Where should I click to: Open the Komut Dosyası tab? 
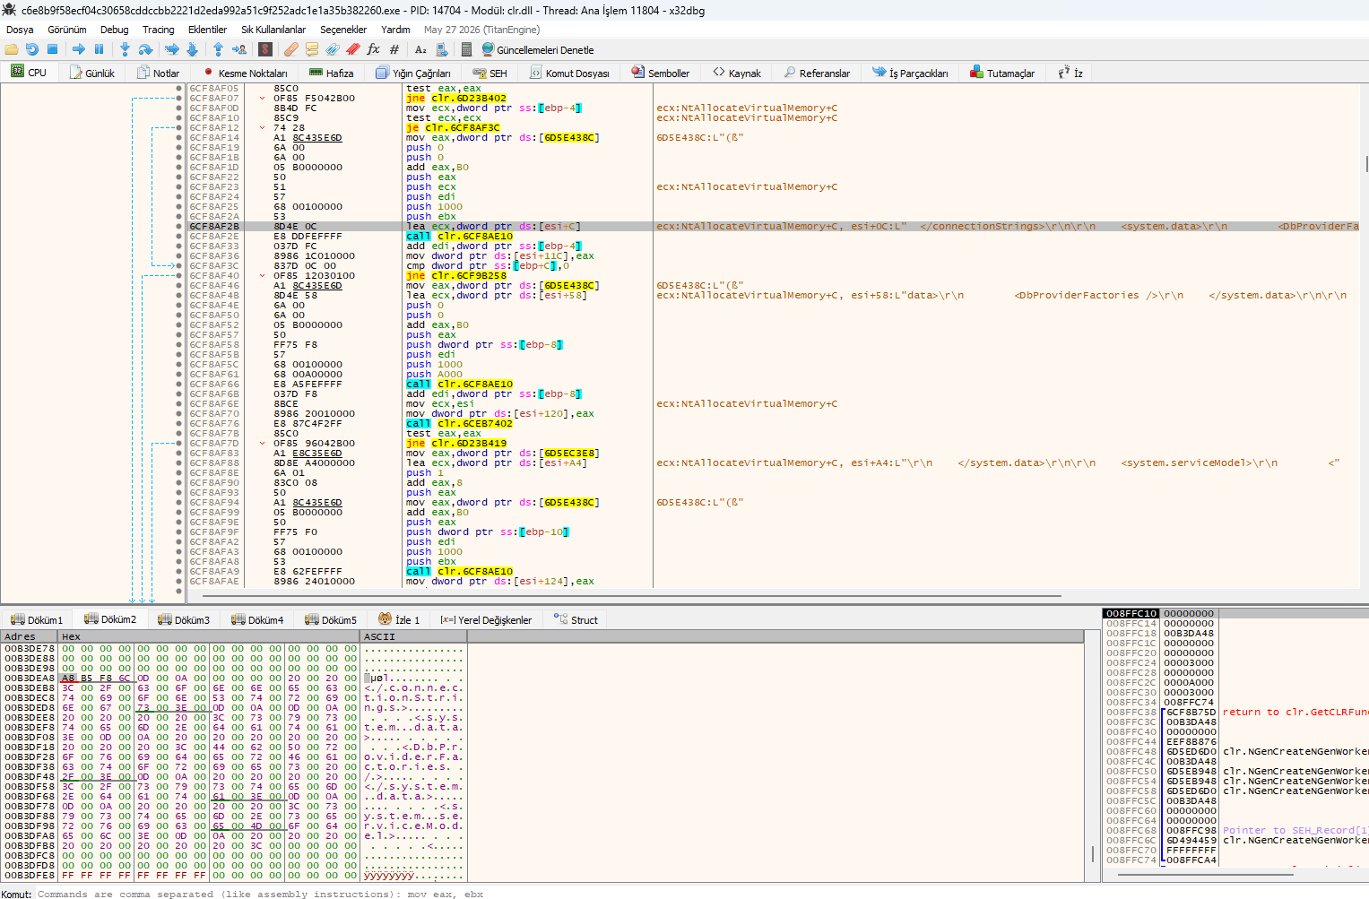click(x=569, y=73)
